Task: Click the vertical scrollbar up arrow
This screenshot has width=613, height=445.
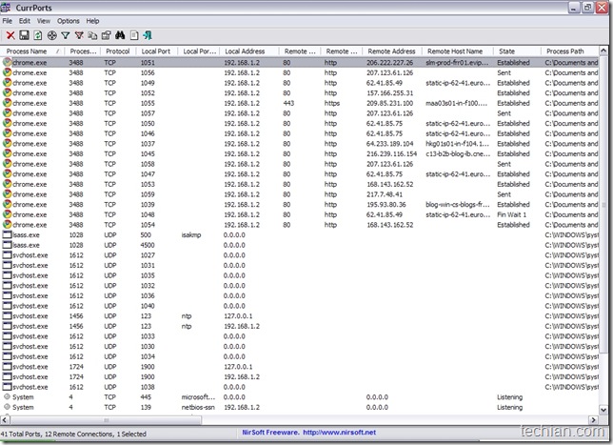Action: [x=603, y=51]
